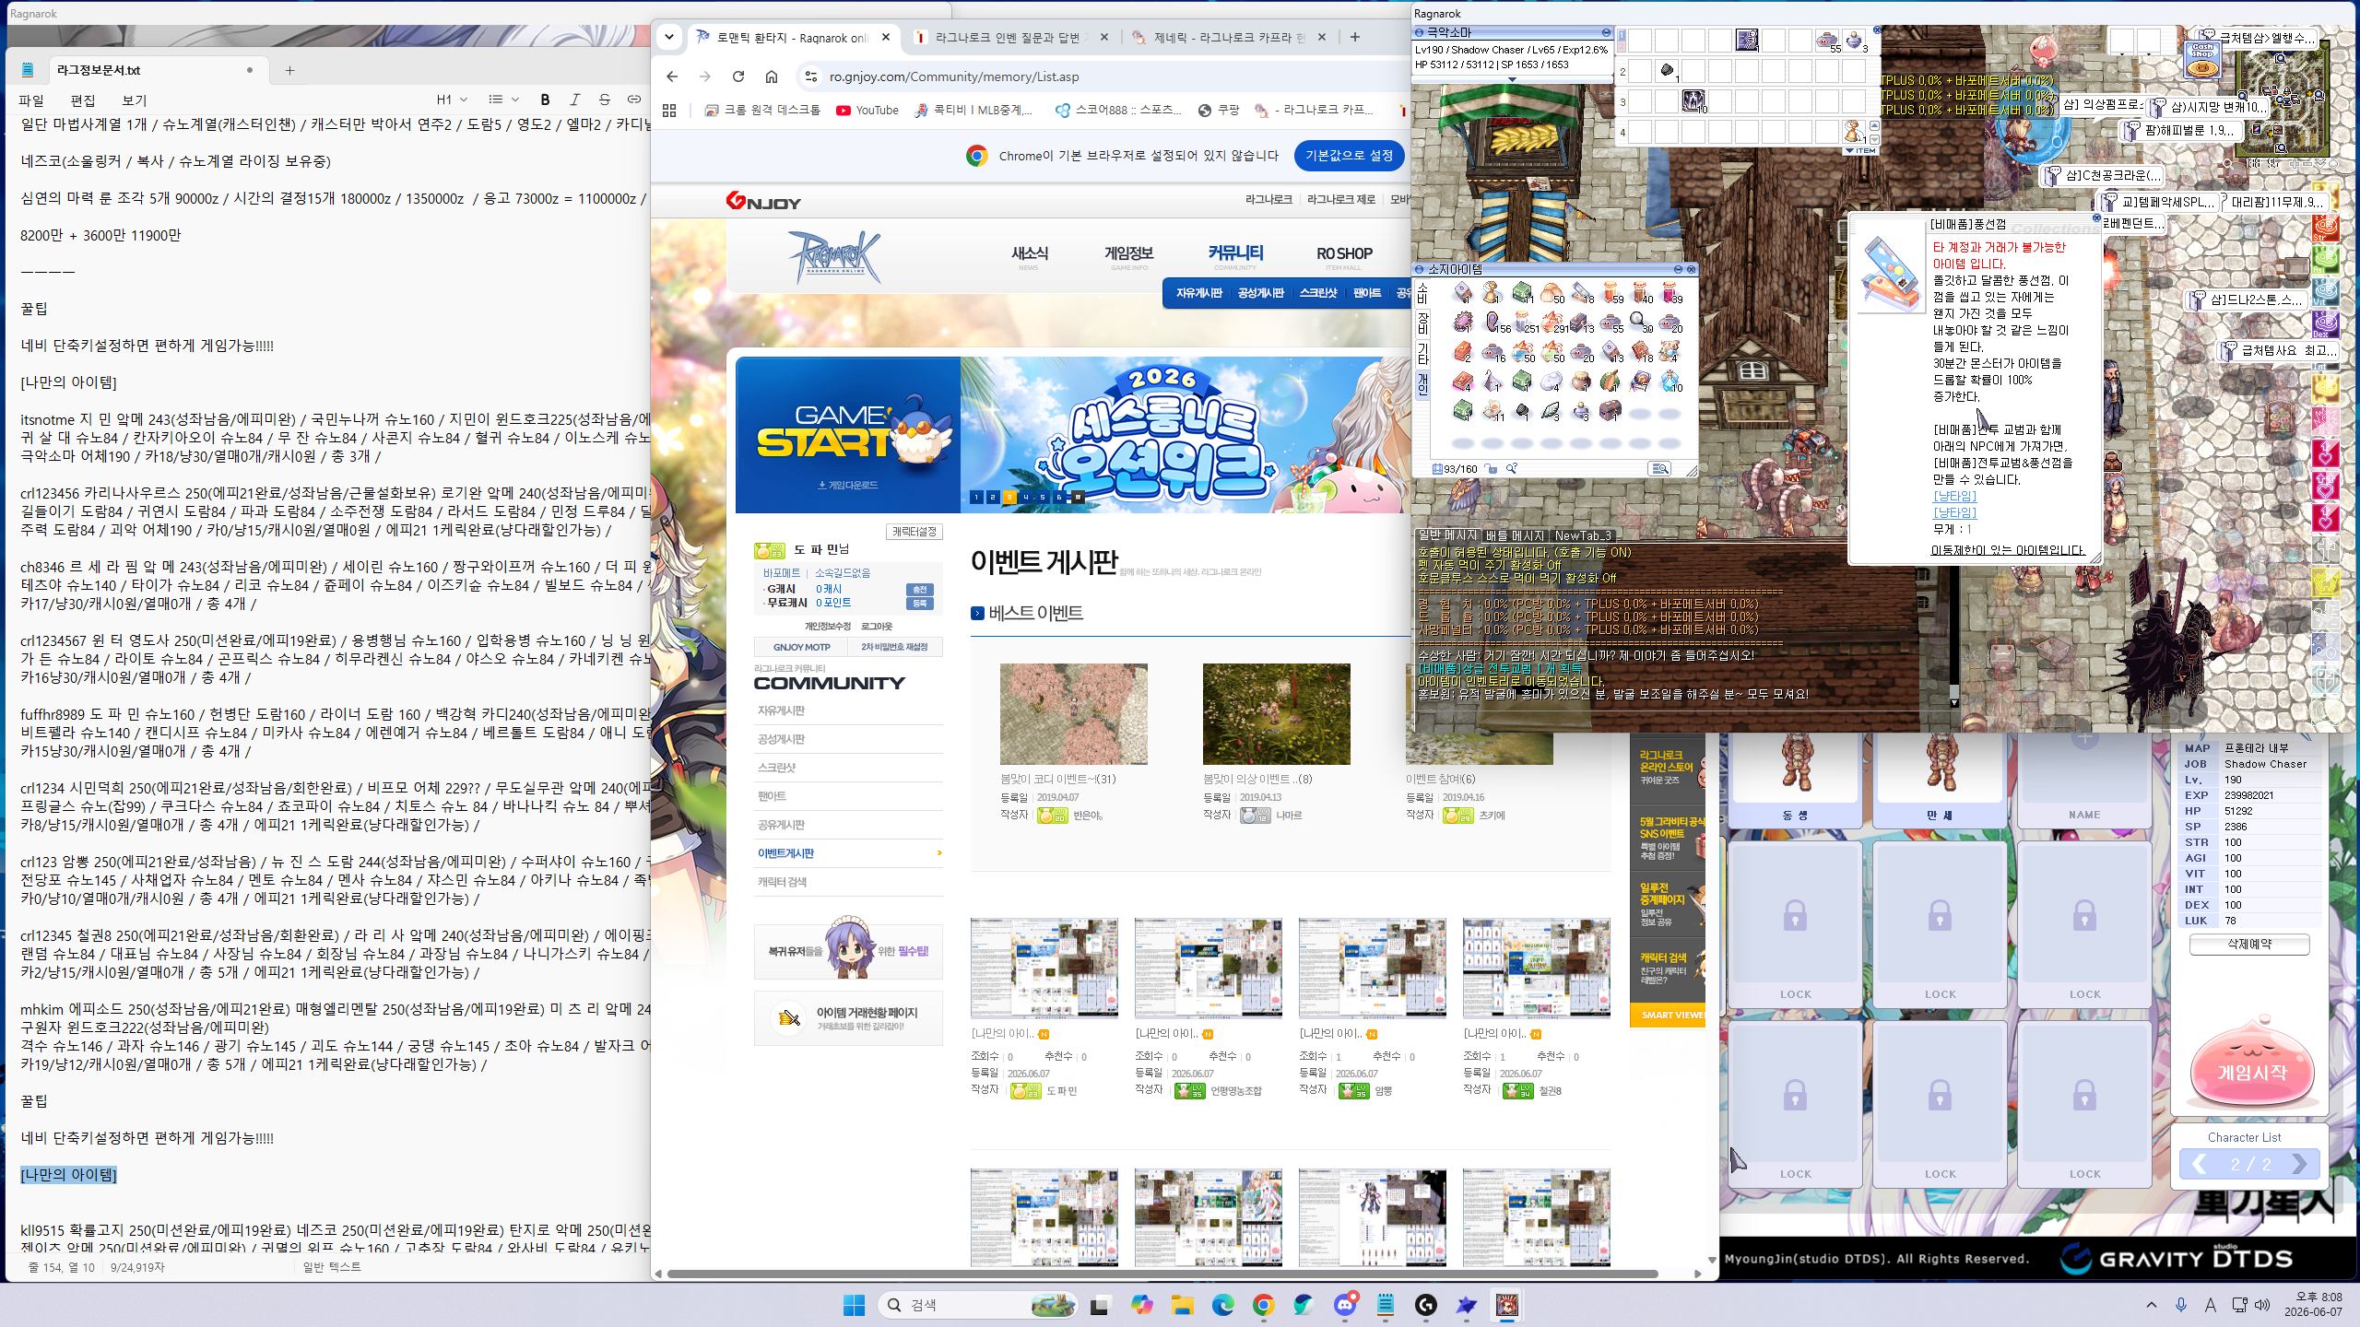2360x1327 pixels.
Task: Click 스크린샷 in community sidebar
Action: click(x=776, y=768)
